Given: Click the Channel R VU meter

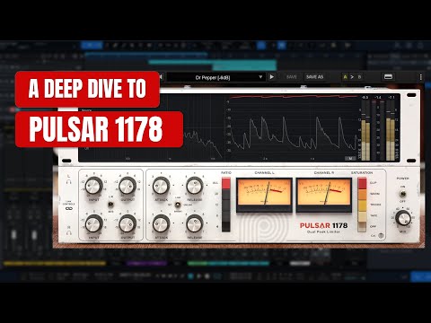Looking at the screenshot, I should (x=324, y=195).
